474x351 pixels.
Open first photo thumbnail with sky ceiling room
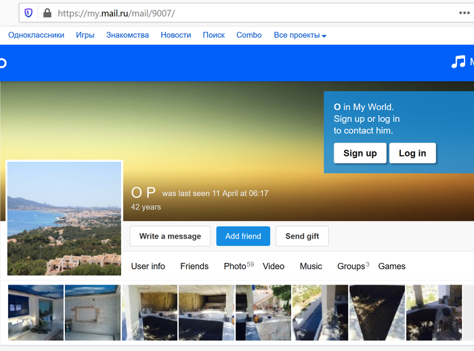coord(36,312)
